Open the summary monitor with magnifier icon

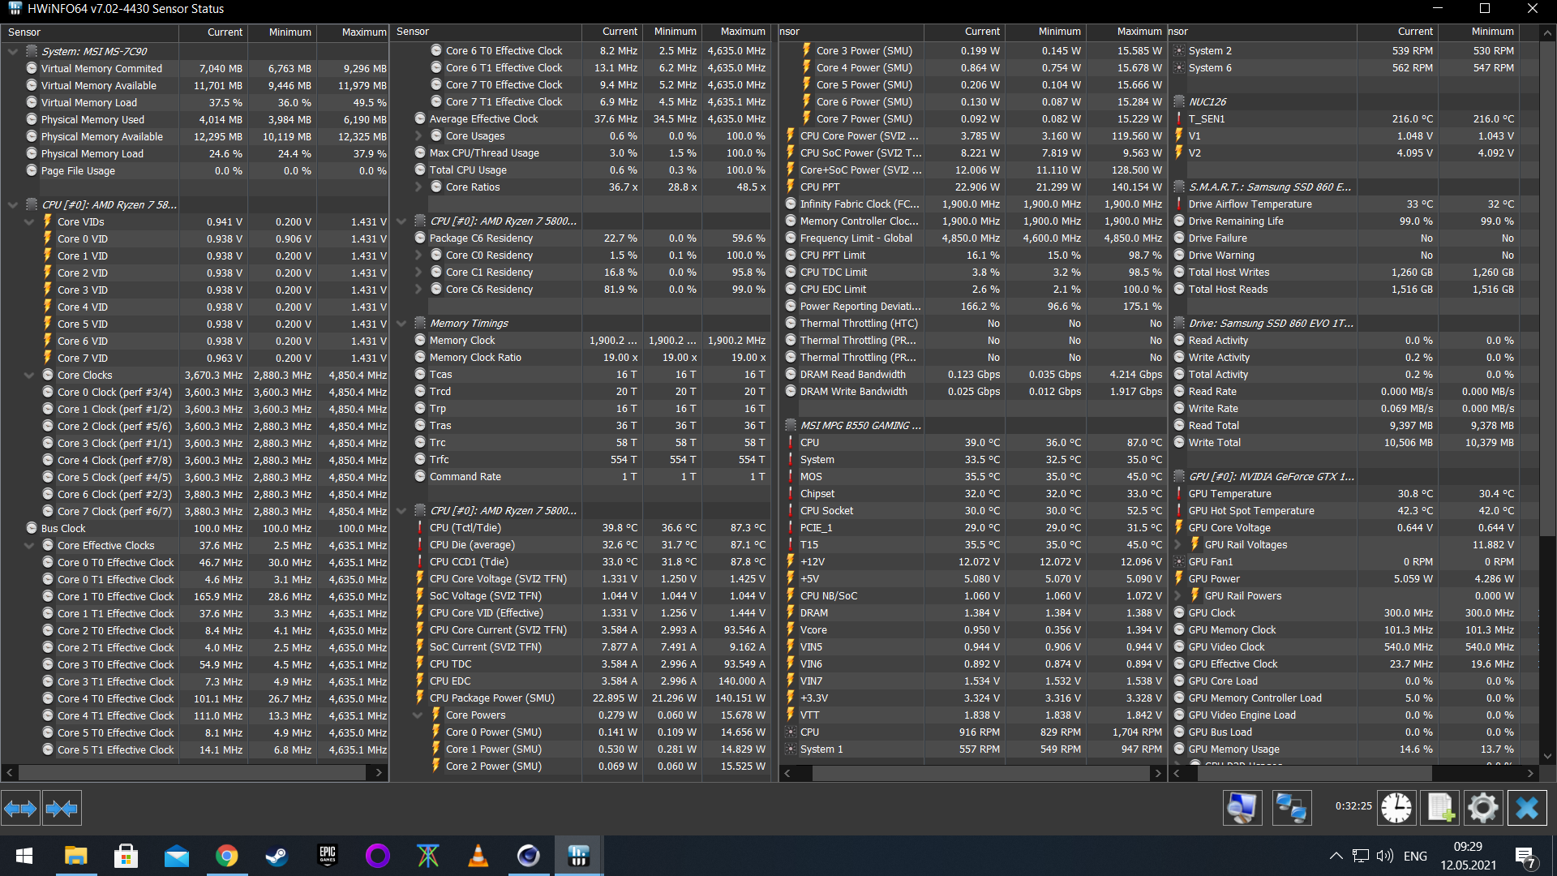1242,809
